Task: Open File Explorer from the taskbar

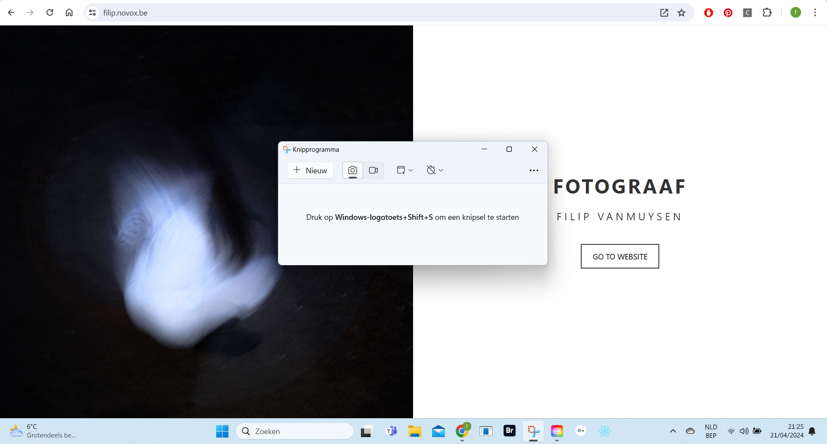Action: click(x=415, y=431)
